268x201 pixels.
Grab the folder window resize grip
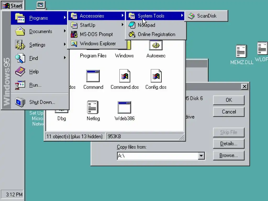[x=182, y=137]
